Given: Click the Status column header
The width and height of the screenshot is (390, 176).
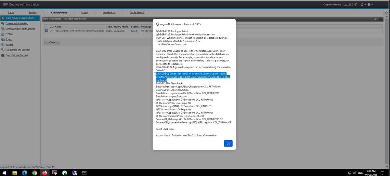Looking at the screenshot, I should click(x=135, y=27).
